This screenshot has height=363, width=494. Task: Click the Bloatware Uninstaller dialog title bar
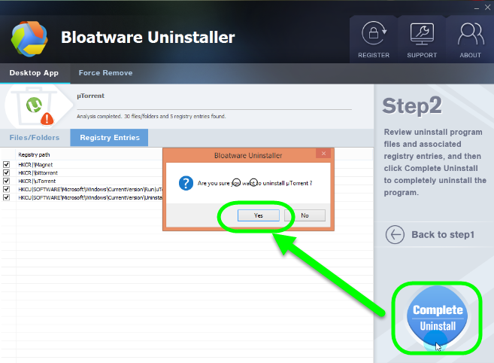(x=248, y=155)
